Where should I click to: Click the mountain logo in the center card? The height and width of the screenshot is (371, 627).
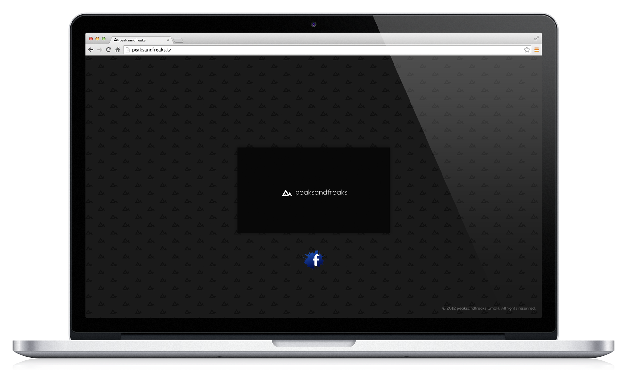(286, 193)
